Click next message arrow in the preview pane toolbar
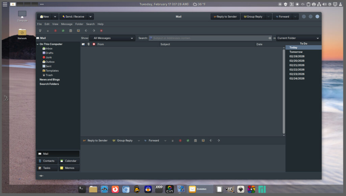 (219, 140)
